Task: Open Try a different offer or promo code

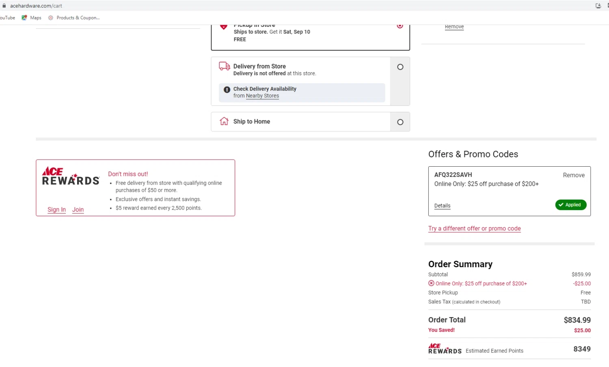Action: pos(474,229)
